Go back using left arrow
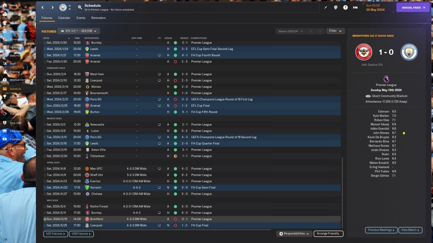This screenshot has width=433, height=243. [42, 7]
